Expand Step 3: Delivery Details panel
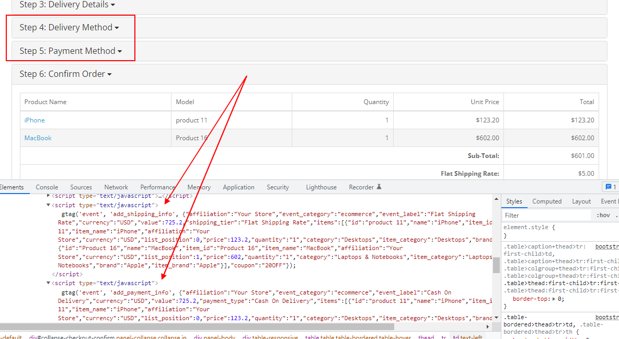 click(67, 4)
